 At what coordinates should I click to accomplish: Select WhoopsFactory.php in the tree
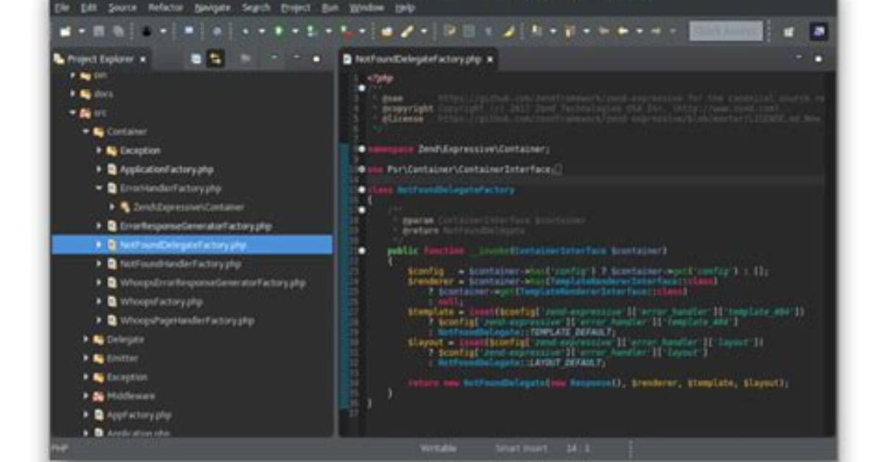tap(161, 302)
